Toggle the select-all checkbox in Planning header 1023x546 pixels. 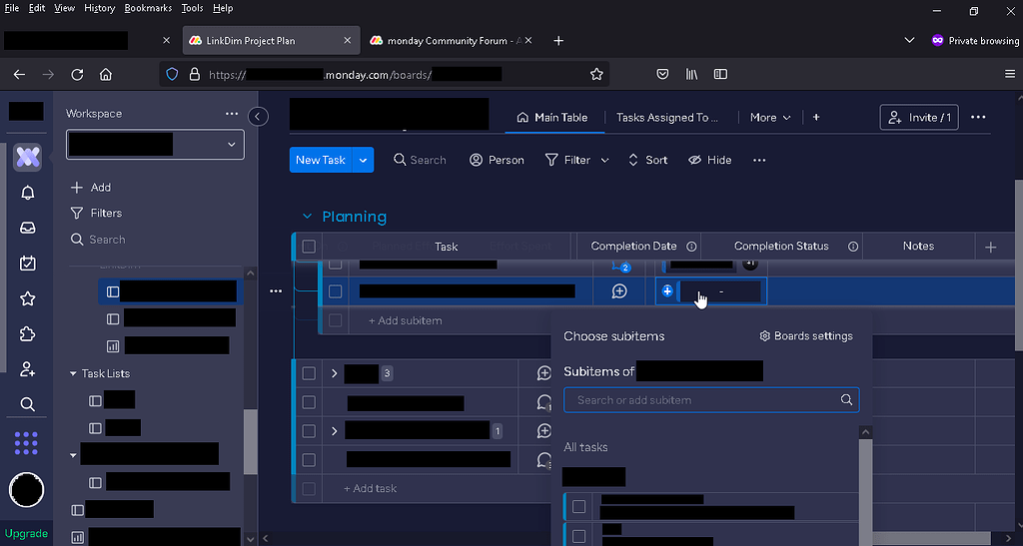click(x=309, y=247)
